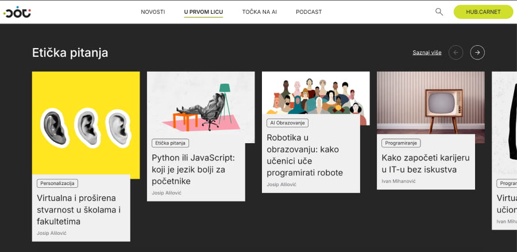Screen dimensions: 517x252
Task: Select the AI Obrazovanje tag
Action: (287, 123)
